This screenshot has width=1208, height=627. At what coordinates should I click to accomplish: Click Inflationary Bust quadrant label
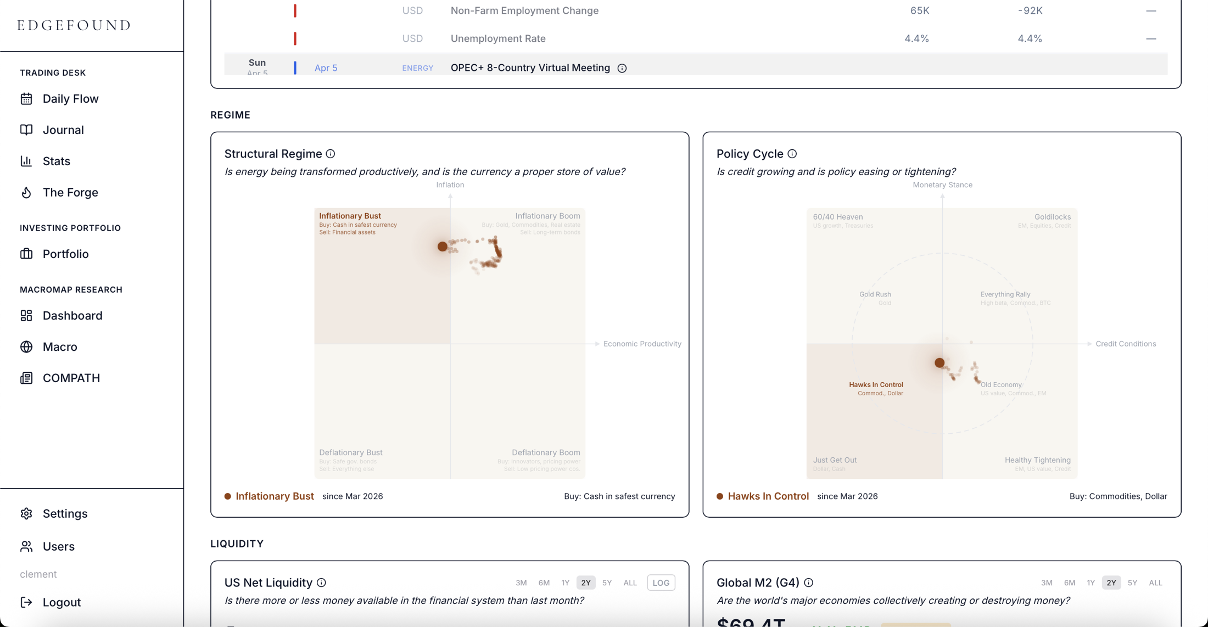[350, 216]
